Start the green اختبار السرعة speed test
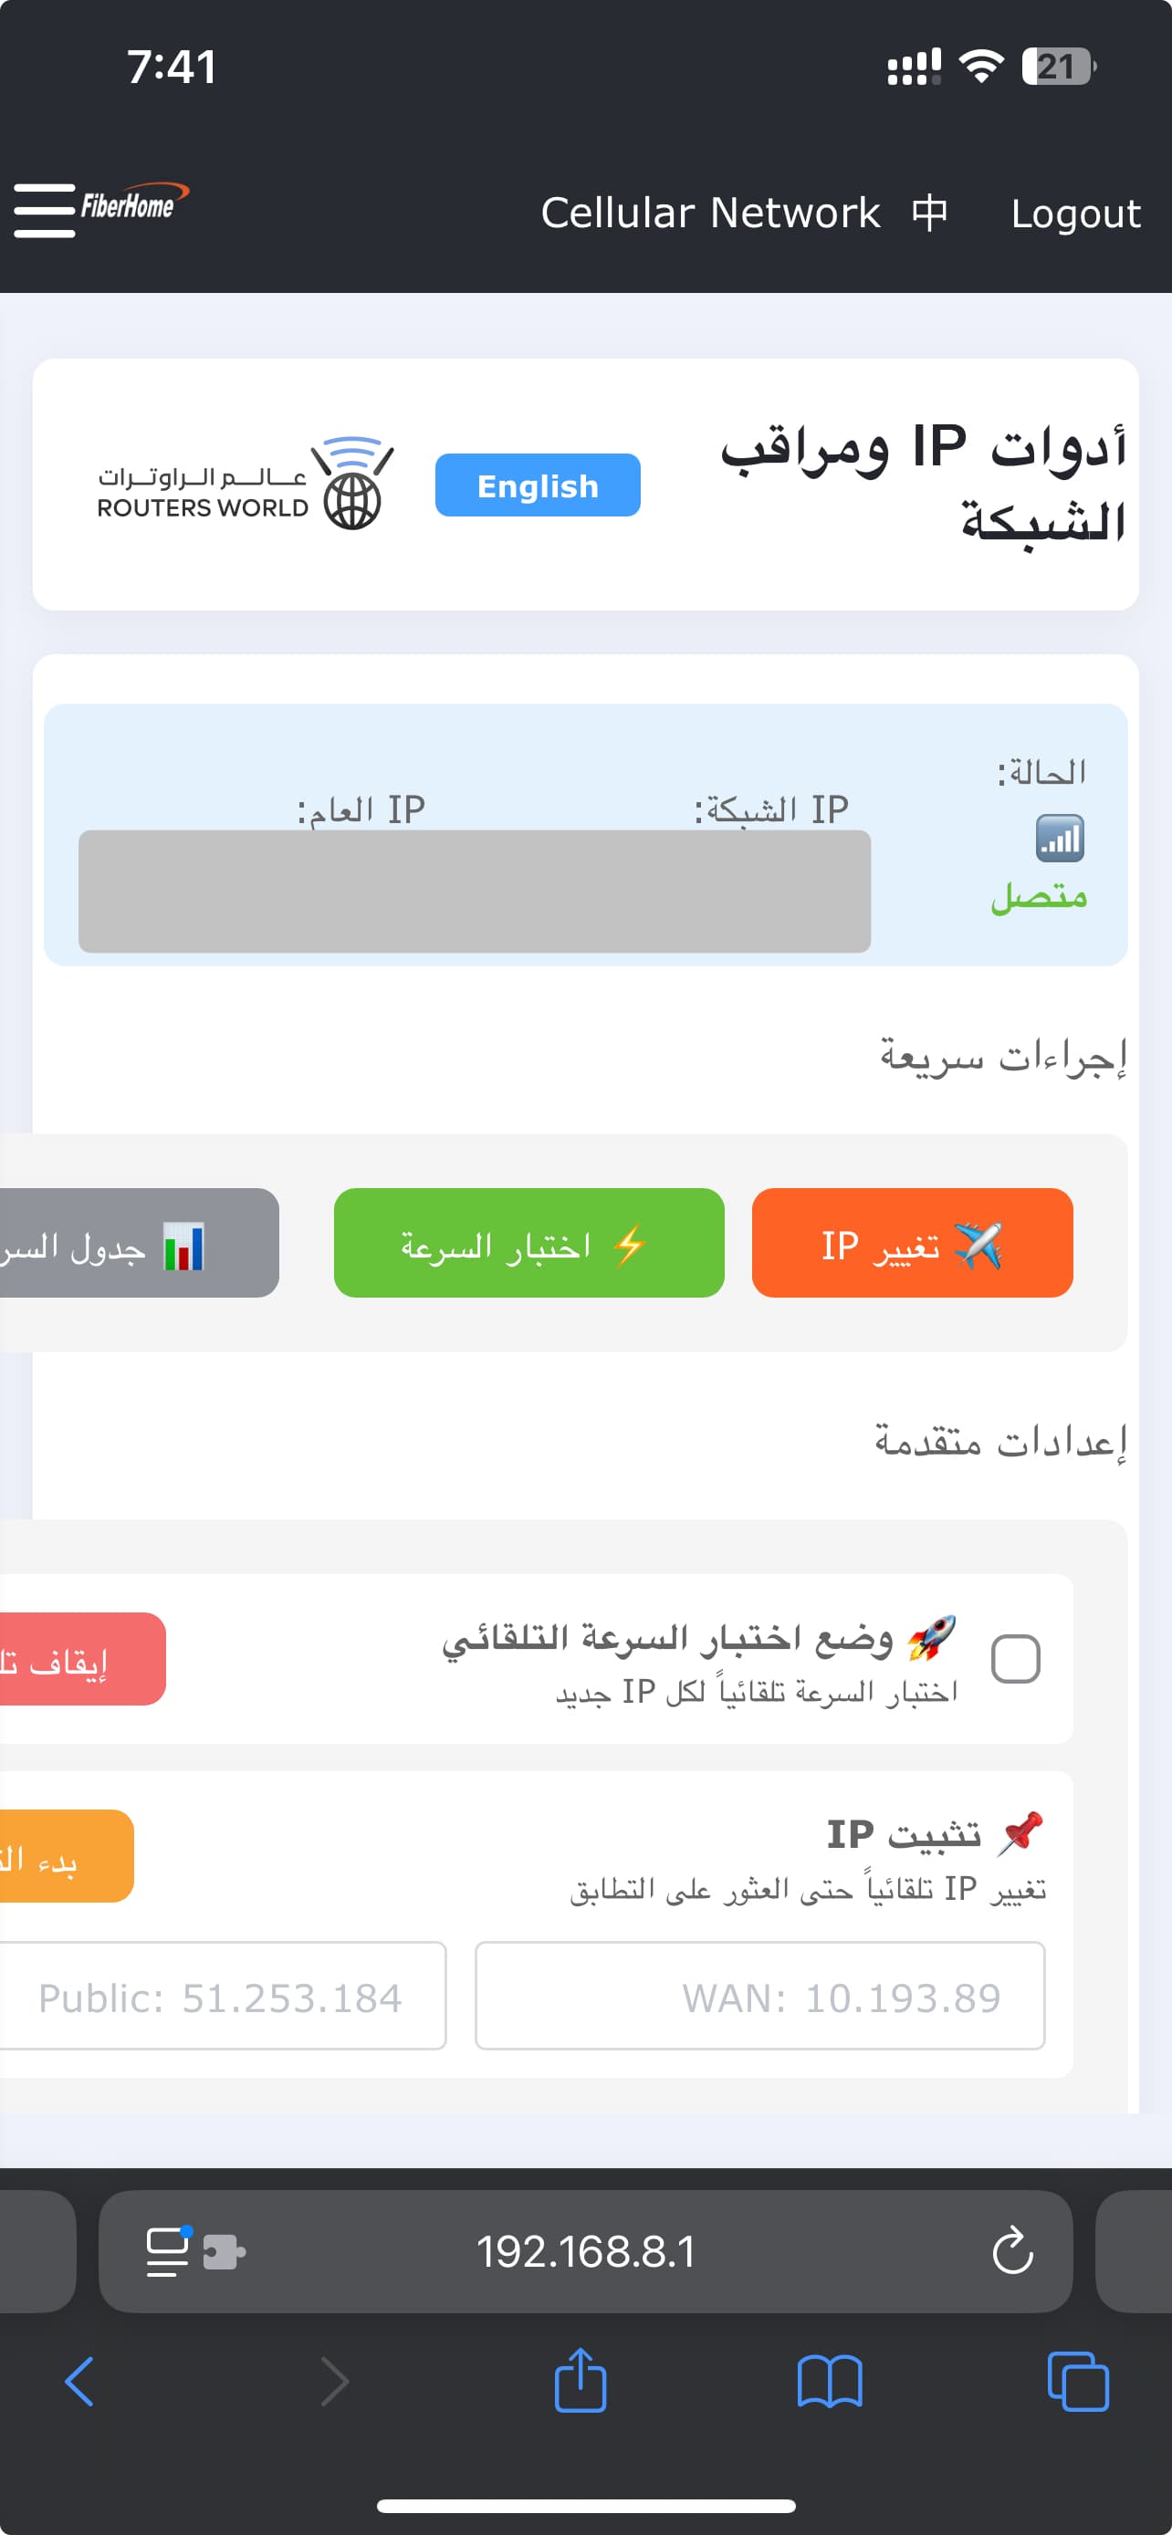This screenshot has height=2535, width=1172. [528, 1243]
